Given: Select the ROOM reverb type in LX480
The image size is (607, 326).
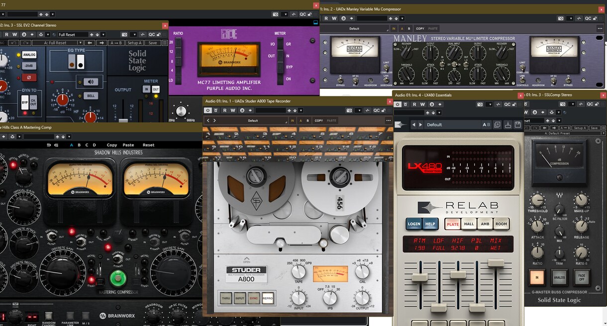Looking at the screenshot, I should pos(502,224).
